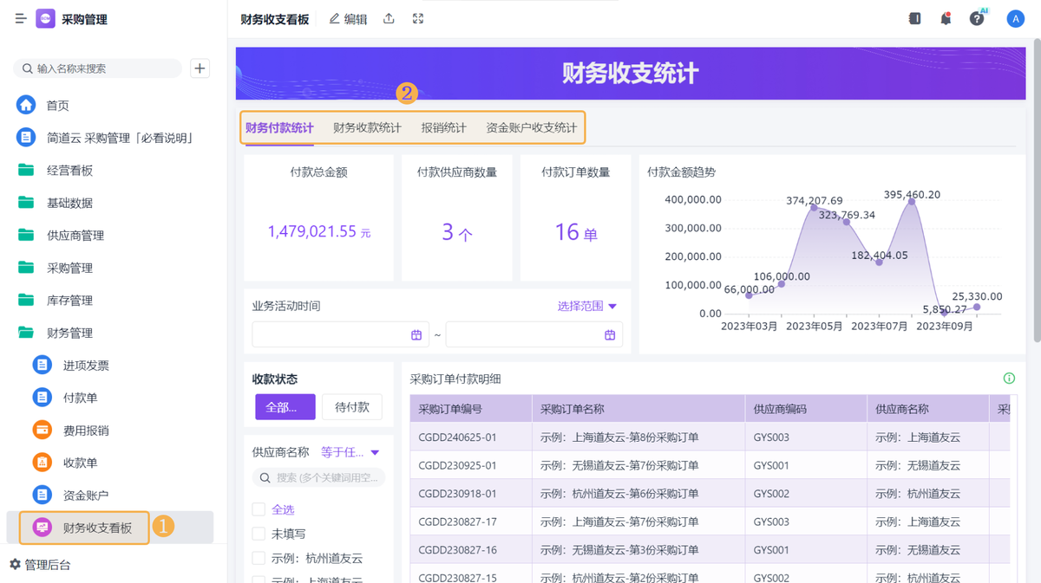
Task: Check the 未填写 checkbox
Action: (259, 534)
